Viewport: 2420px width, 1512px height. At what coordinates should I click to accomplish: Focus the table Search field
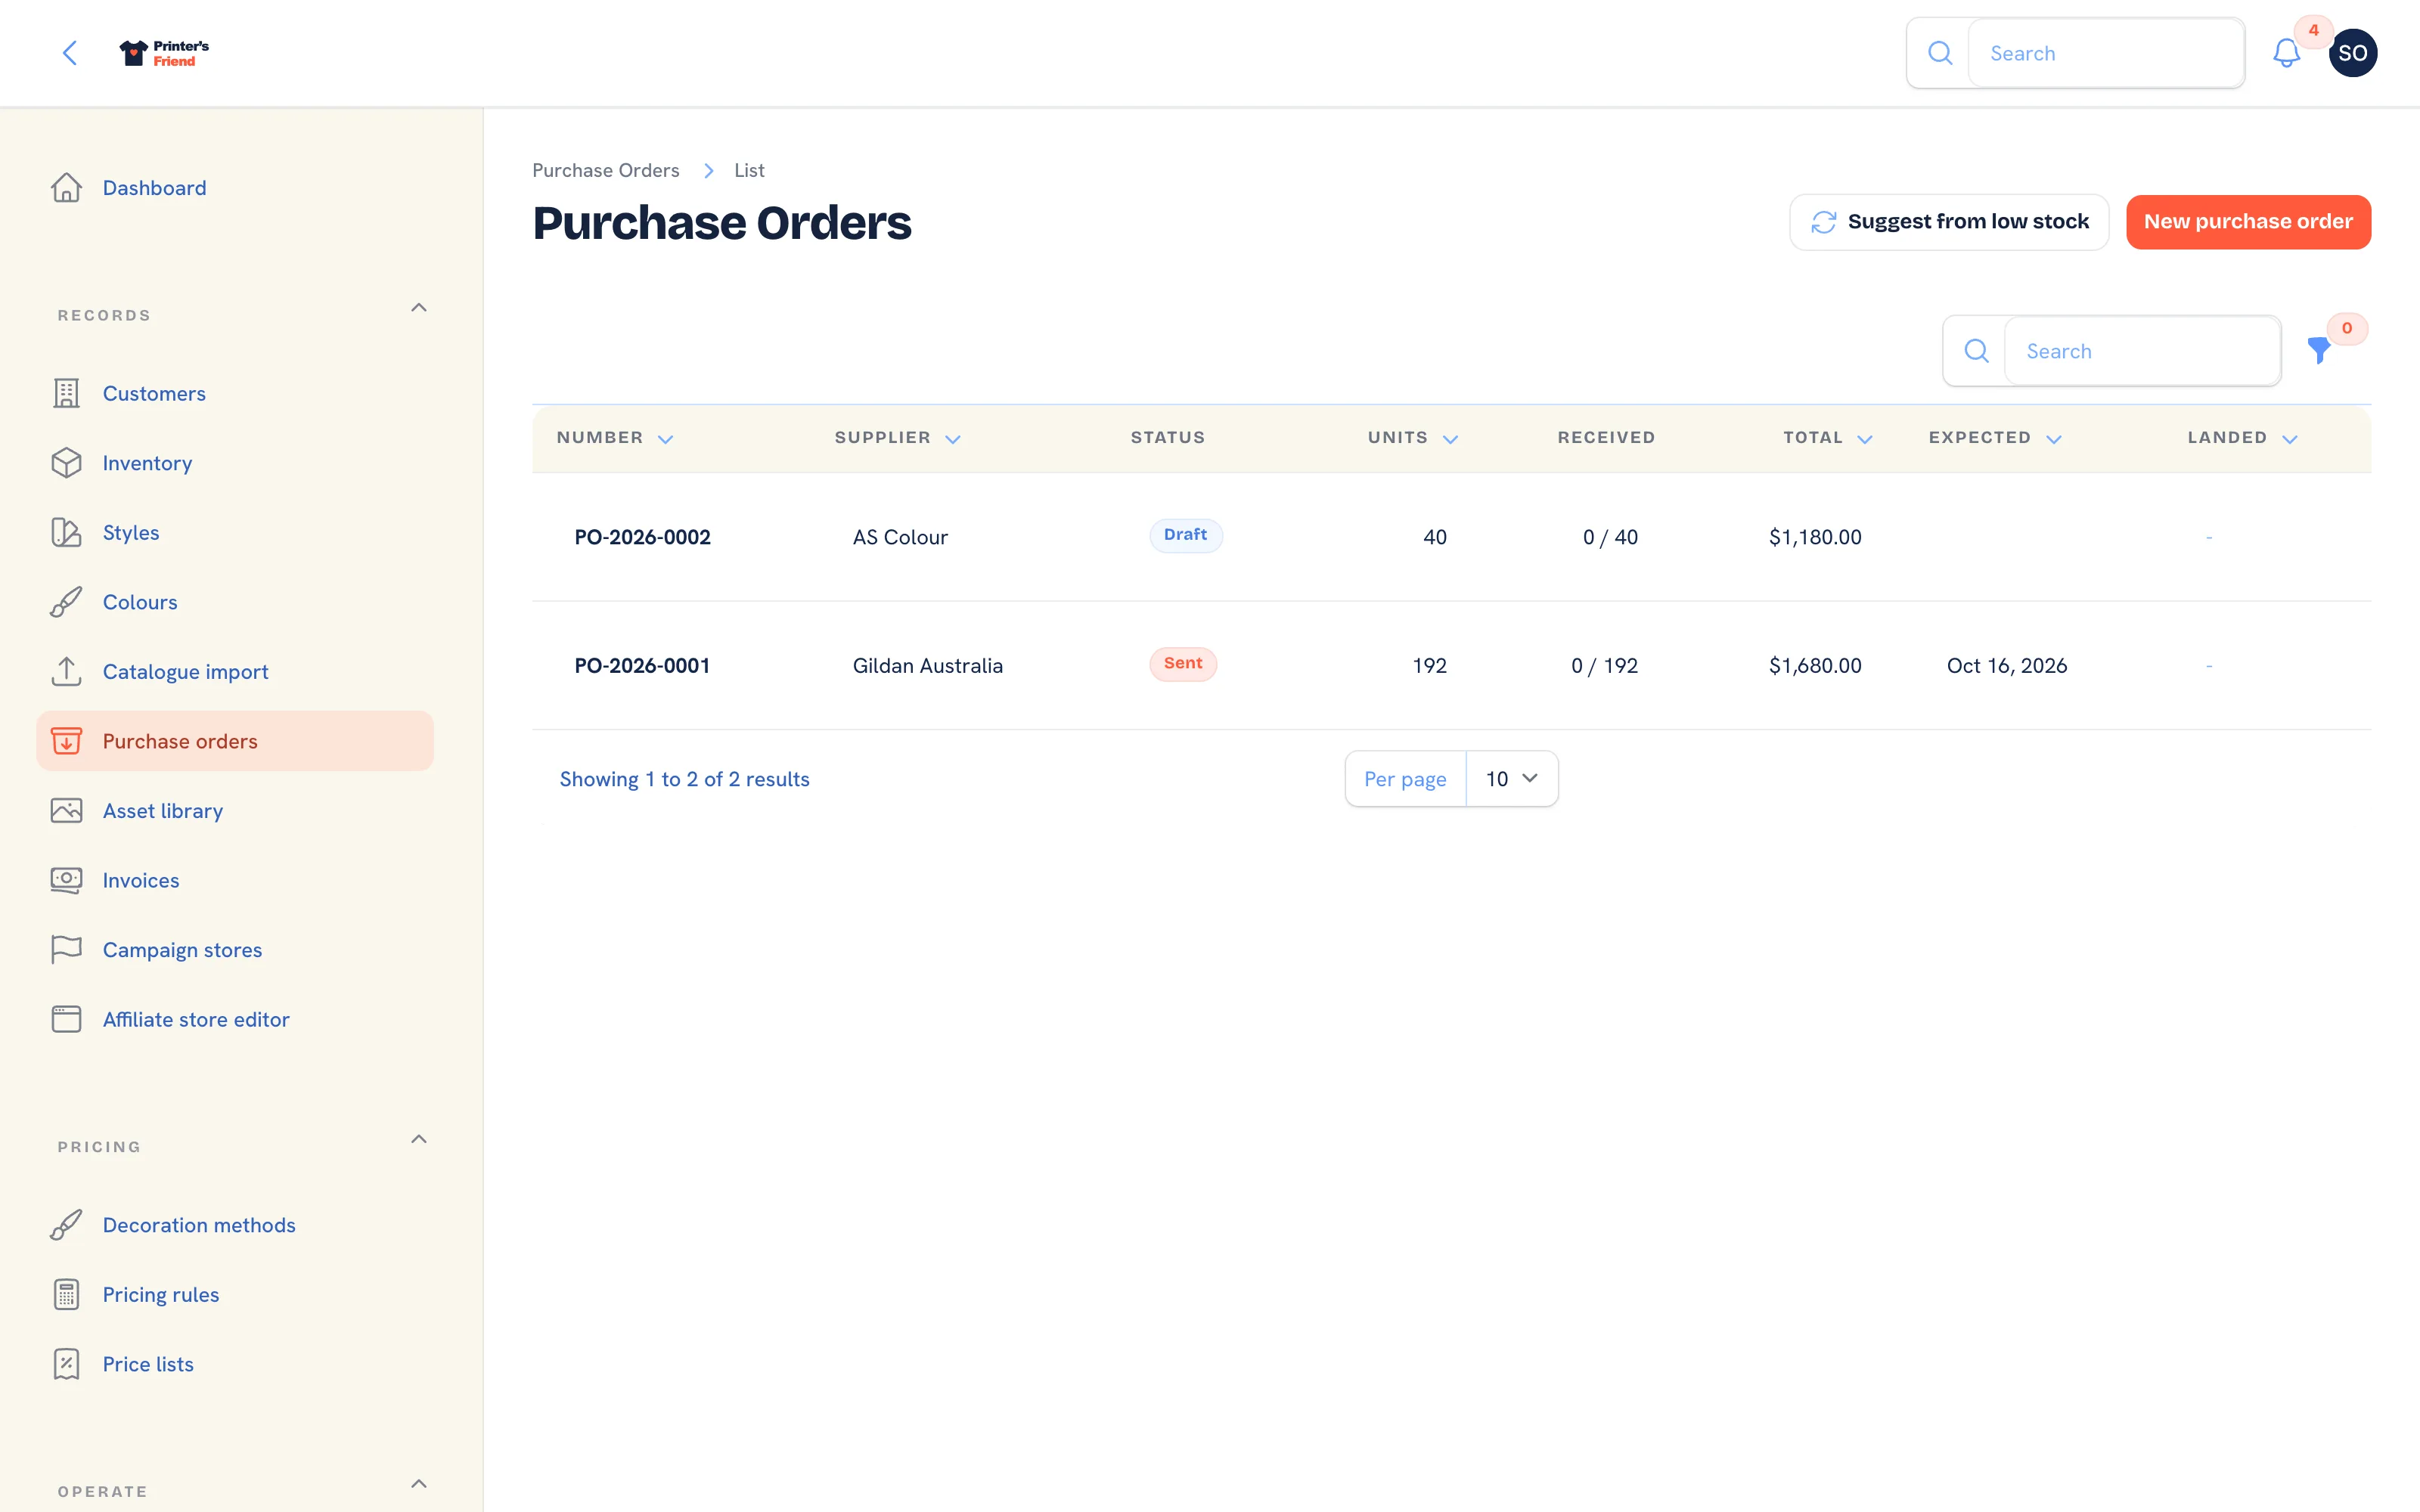[2142, 351]
